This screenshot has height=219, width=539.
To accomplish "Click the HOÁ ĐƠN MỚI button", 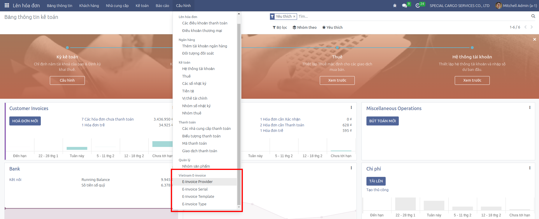I will pyautogui.click(x=25, y=121).
